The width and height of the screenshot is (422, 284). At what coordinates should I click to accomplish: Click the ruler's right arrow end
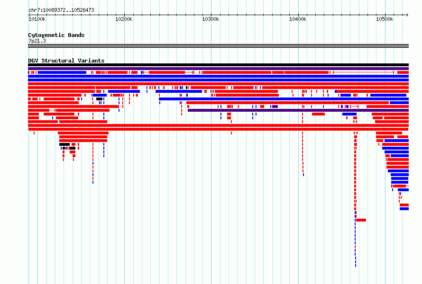(407, 15)
